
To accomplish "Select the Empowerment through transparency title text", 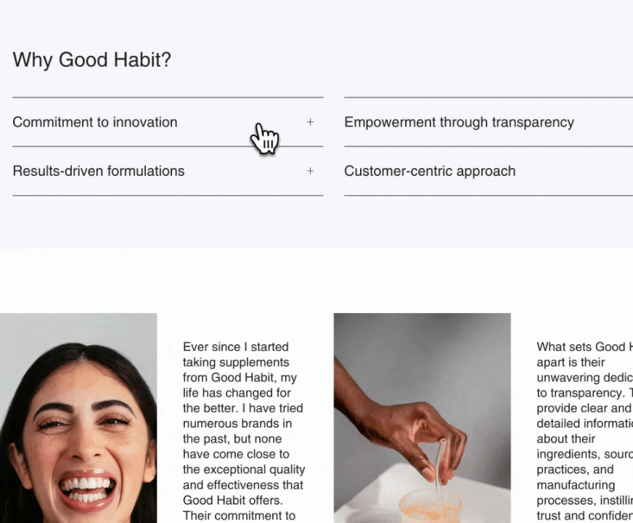I will tap(459, 122).
